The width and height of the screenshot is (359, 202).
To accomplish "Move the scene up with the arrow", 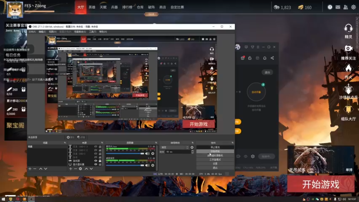I will (40, 169).
